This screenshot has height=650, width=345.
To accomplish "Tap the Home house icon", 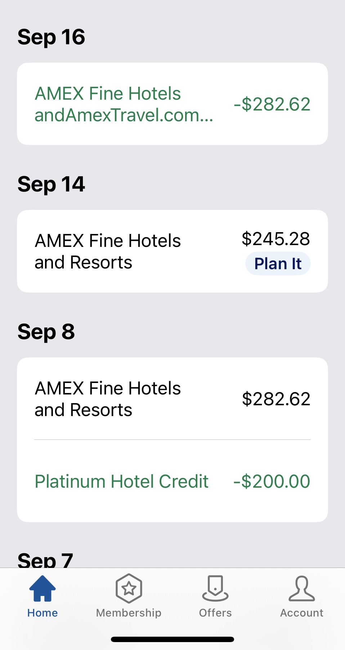I will click(x=42, y=588).
